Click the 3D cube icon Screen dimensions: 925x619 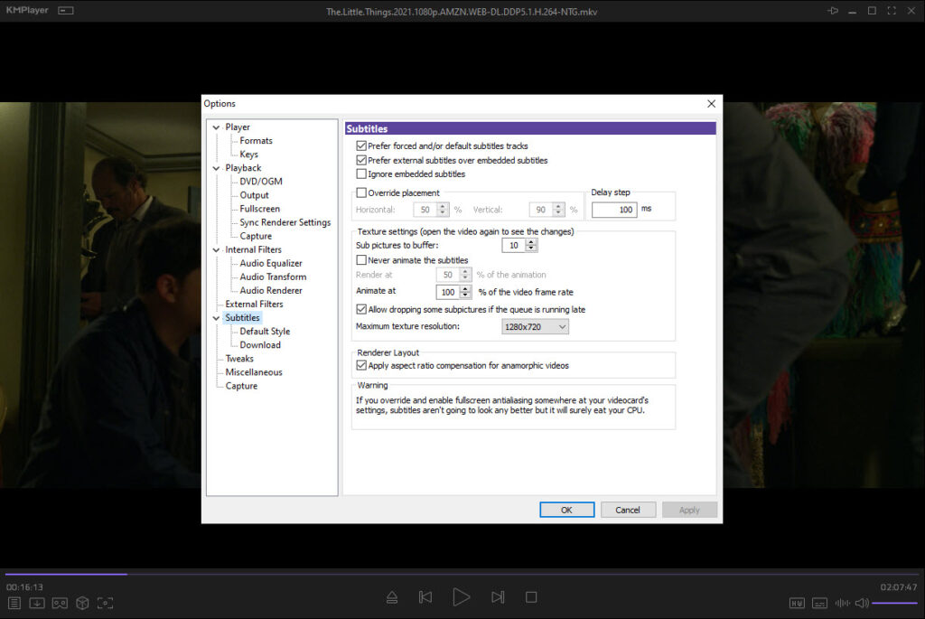82,603
